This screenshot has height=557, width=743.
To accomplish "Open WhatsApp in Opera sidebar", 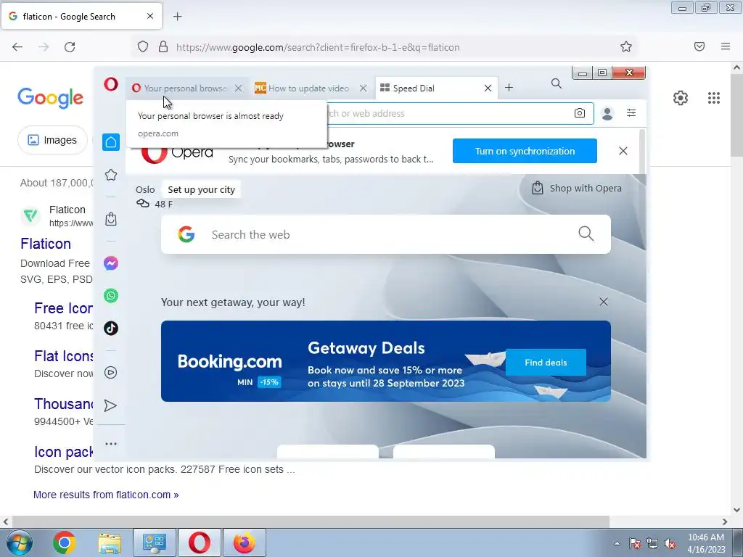I will pos(111,296).
